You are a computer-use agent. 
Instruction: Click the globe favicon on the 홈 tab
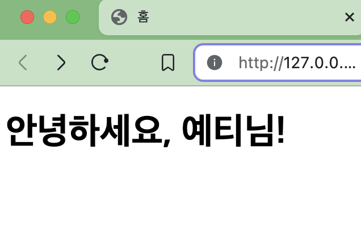point(119,17)
